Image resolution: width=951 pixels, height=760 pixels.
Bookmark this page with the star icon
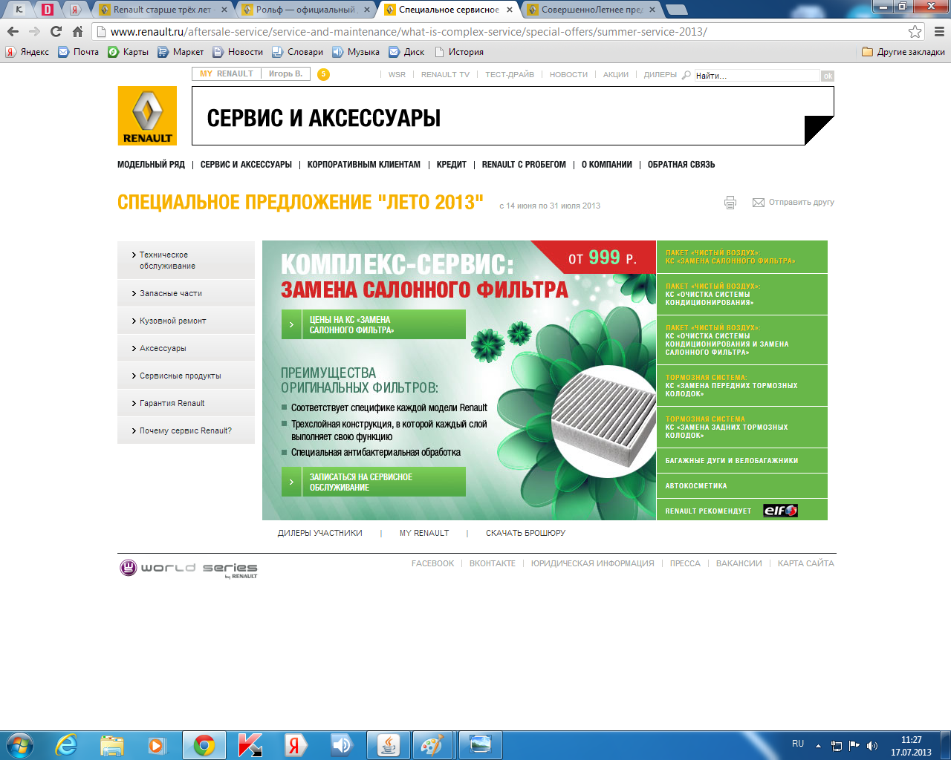(x=915, y=31)
